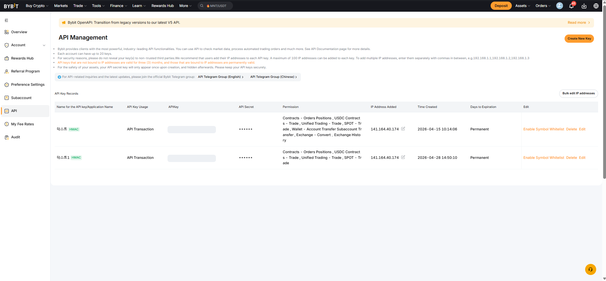
Task: Expand the Finance dropdown
Action: [x=119, y=6]
